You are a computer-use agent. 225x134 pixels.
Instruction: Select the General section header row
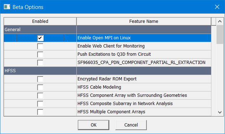(x=107, y=30)
